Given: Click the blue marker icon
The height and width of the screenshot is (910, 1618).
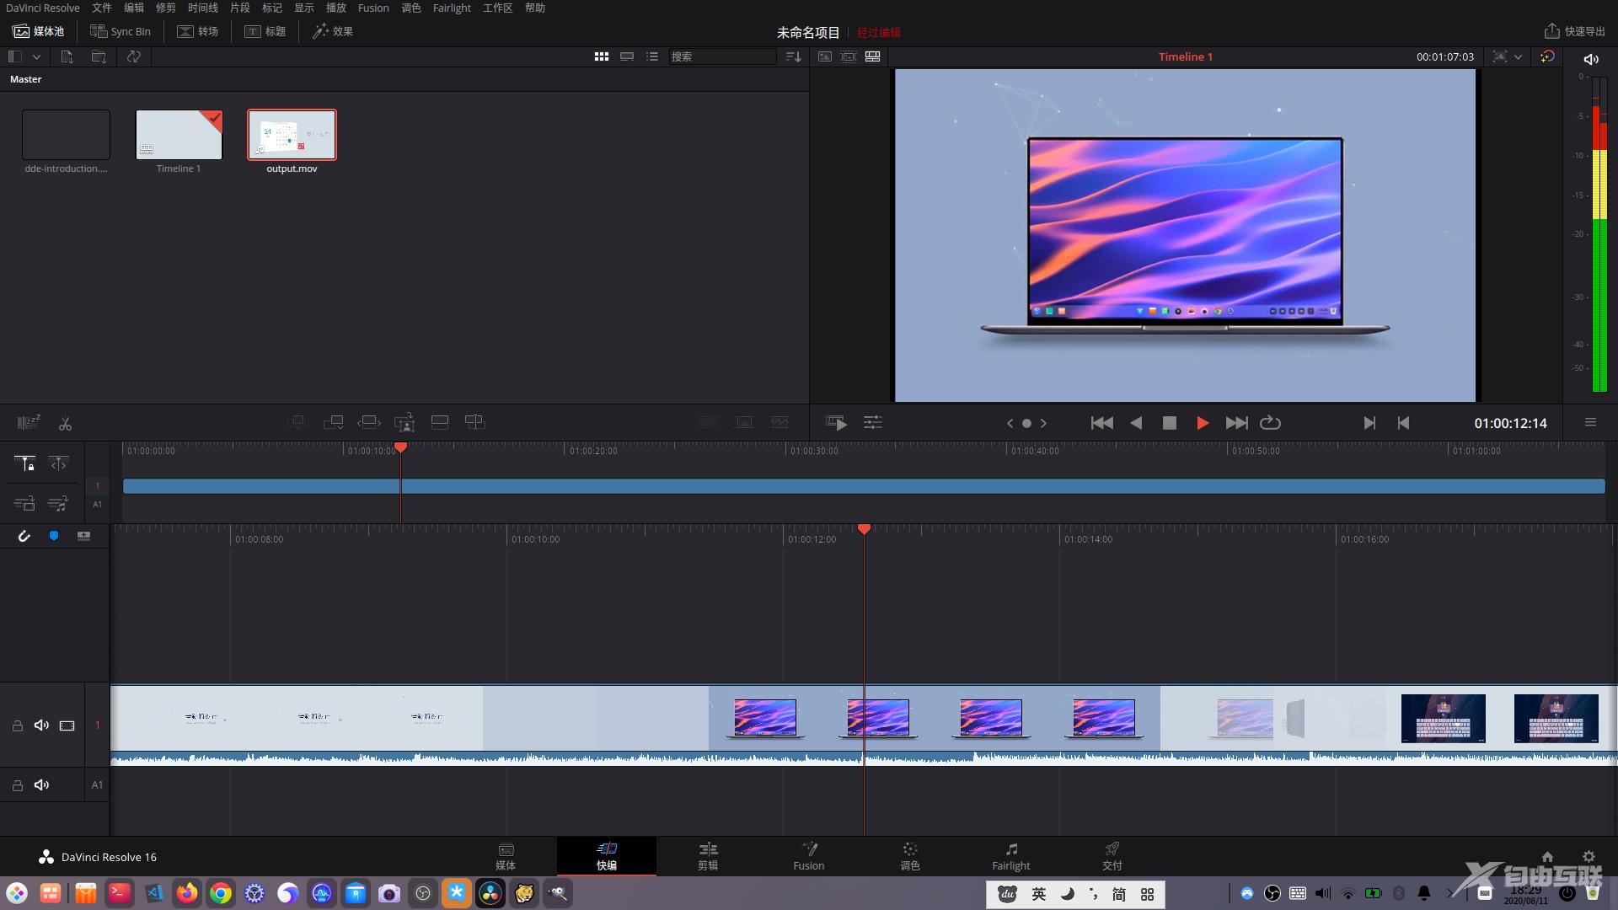Looking at the screenshot, I should pos(54,536).
